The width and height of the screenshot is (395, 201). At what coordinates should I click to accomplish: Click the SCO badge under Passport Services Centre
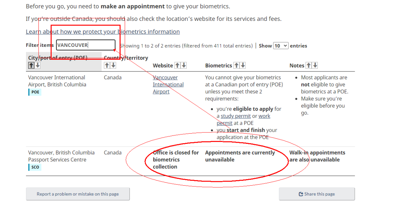35,167
